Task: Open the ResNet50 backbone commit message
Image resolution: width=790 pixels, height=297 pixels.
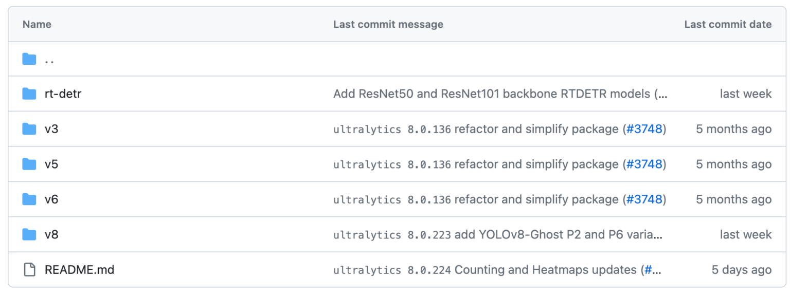Action: click(494, 94)
